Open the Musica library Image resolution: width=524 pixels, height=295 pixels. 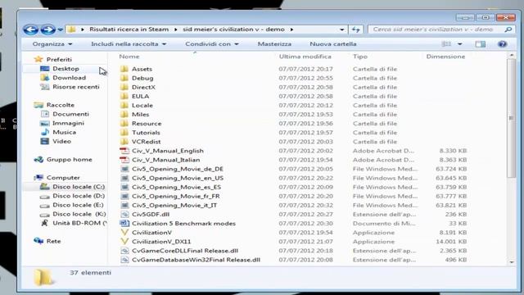pyautogui.click(x=64, y=132)
